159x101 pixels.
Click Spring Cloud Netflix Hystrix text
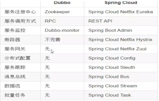[x=120, y=40]
